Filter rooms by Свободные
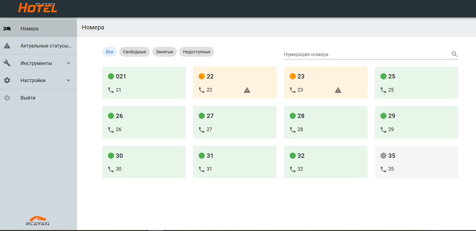Screen dimensions: 476x231 click(135, 52)
